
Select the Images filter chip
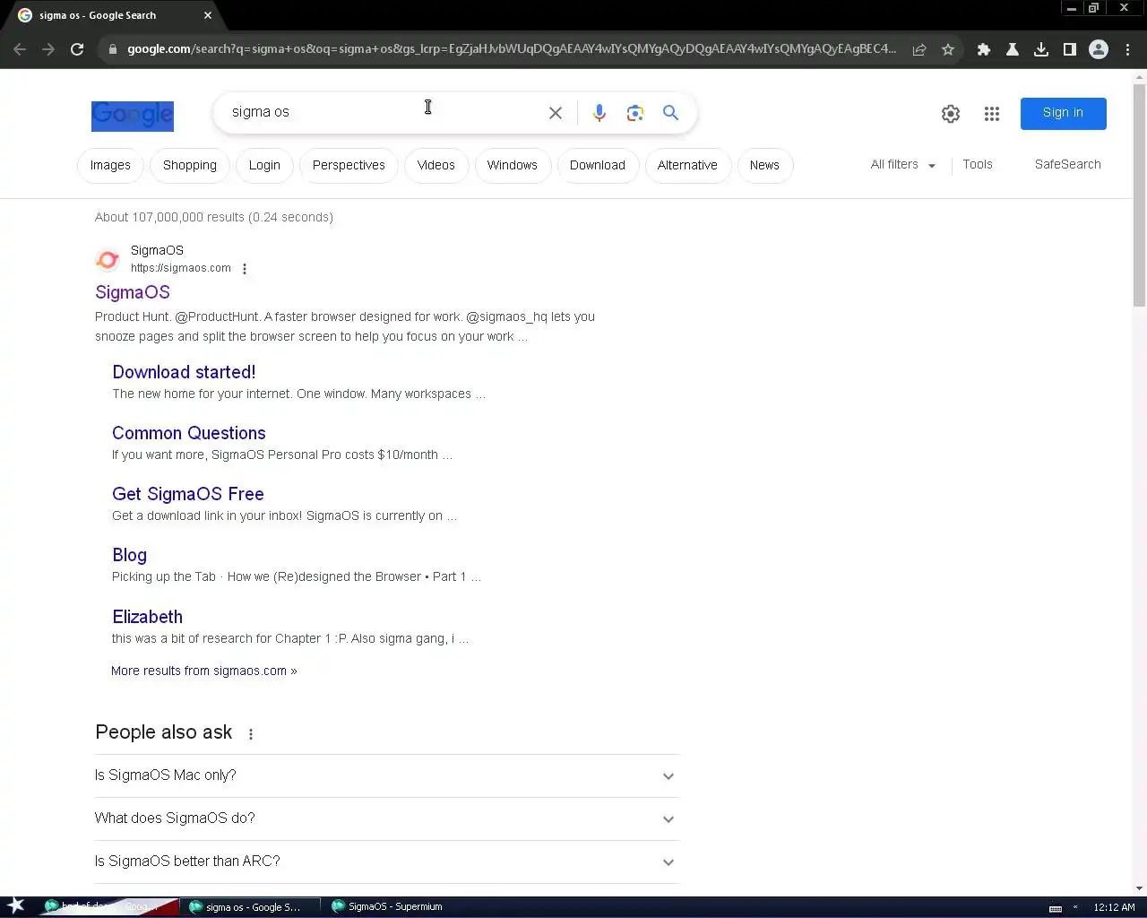coord(110,166)
